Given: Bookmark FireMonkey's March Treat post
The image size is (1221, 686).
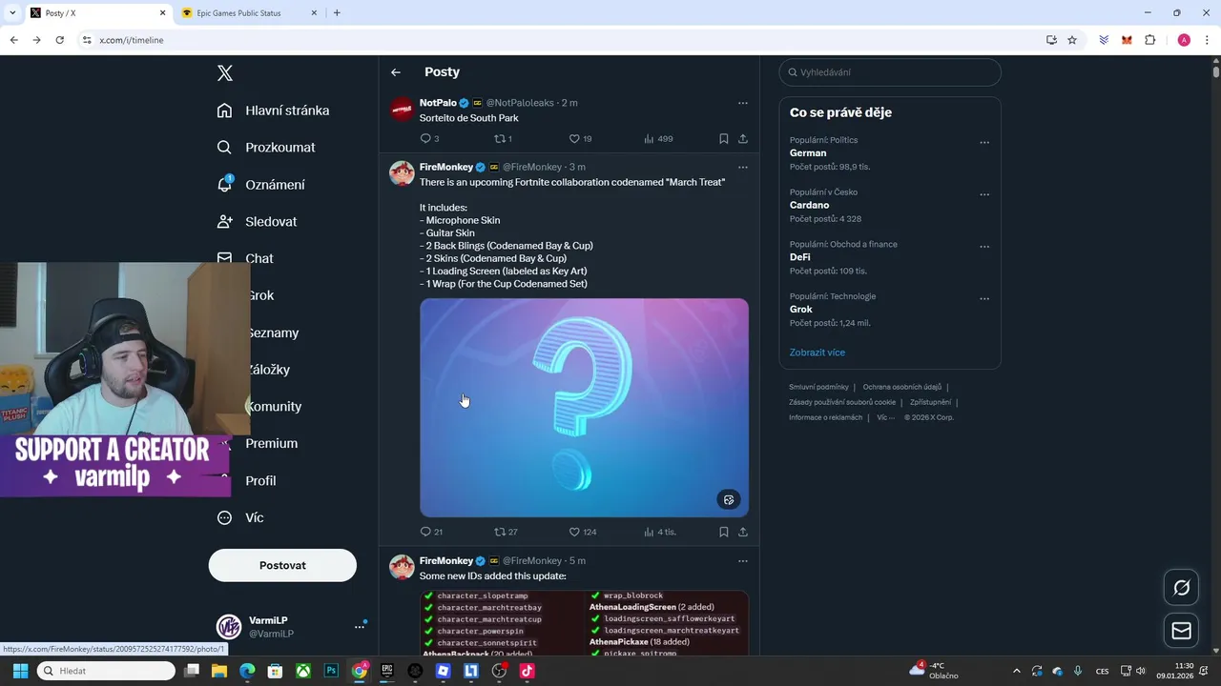Looking at the screenshot, I should coord(724,532).
